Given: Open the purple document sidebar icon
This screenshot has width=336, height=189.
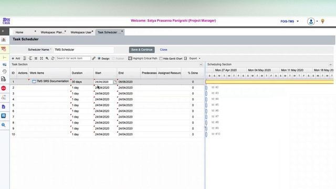Looking at the screenshot, I should (4, 107).
